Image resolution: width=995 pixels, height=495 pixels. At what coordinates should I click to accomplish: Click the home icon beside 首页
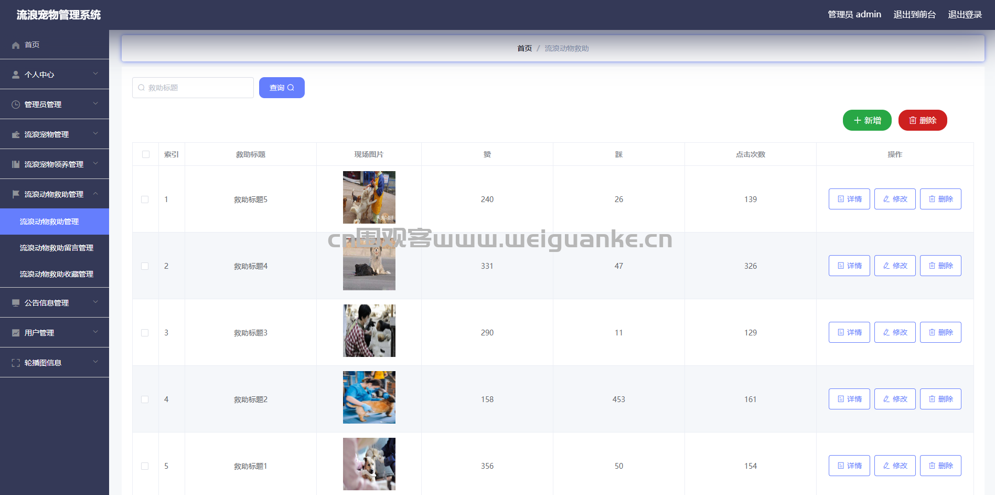(16, 45)
